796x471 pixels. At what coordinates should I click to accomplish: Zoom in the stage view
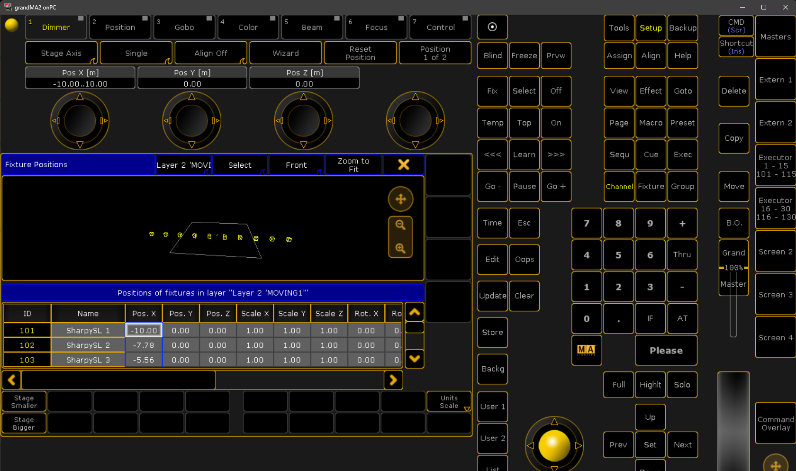[400, 248]
